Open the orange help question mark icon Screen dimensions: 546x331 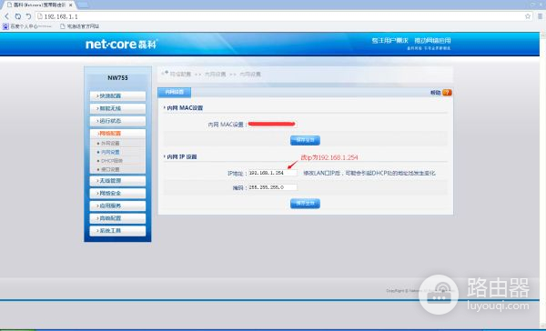click(447, 93)
